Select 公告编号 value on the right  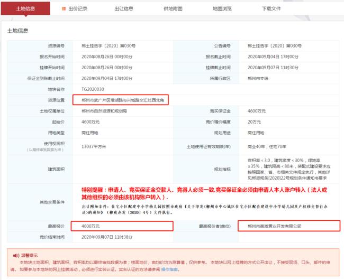275,46
